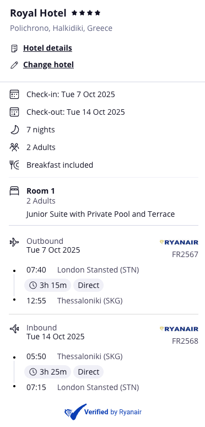205x427 pixels.
Task: Click the moon nights icon
Action: click(14, 130)
